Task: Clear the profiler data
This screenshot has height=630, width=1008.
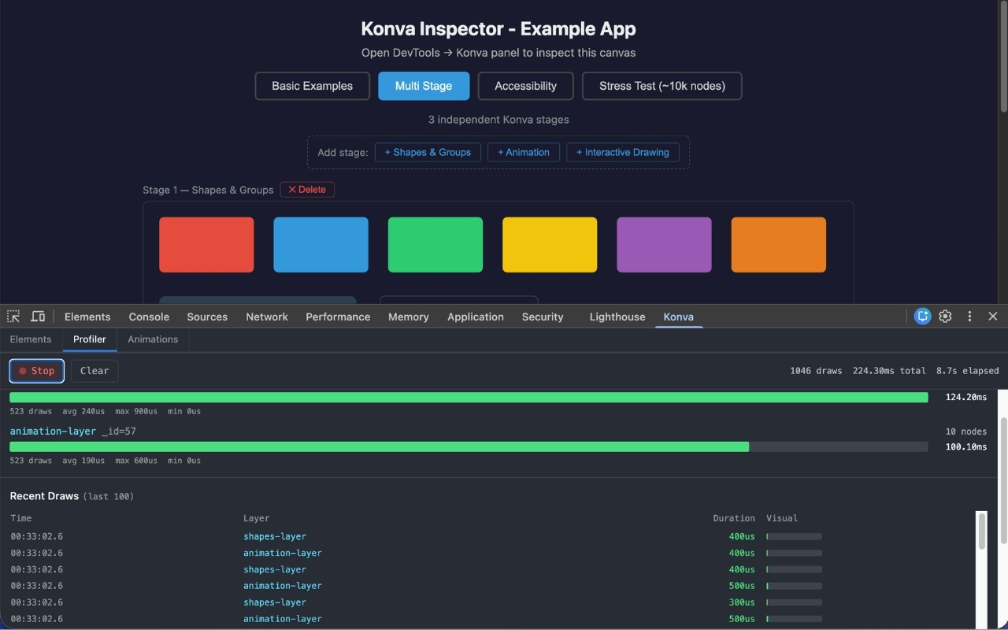Action: click(x=94, y=371)
